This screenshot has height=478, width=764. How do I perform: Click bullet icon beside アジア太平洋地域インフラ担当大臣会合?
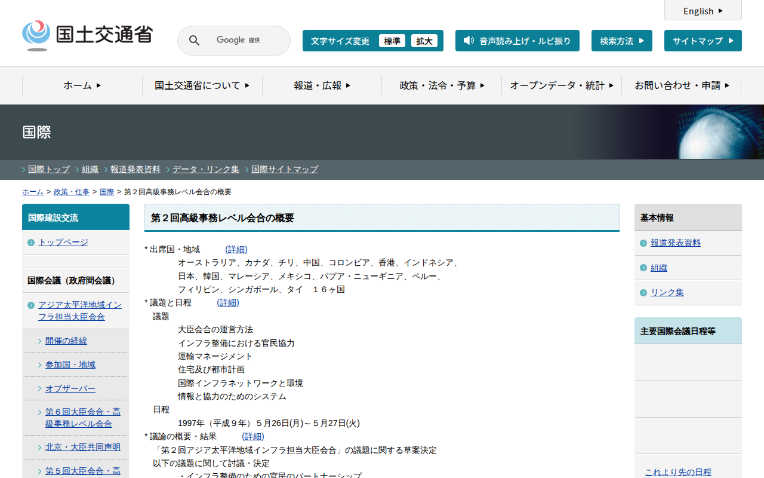point(31,305)
